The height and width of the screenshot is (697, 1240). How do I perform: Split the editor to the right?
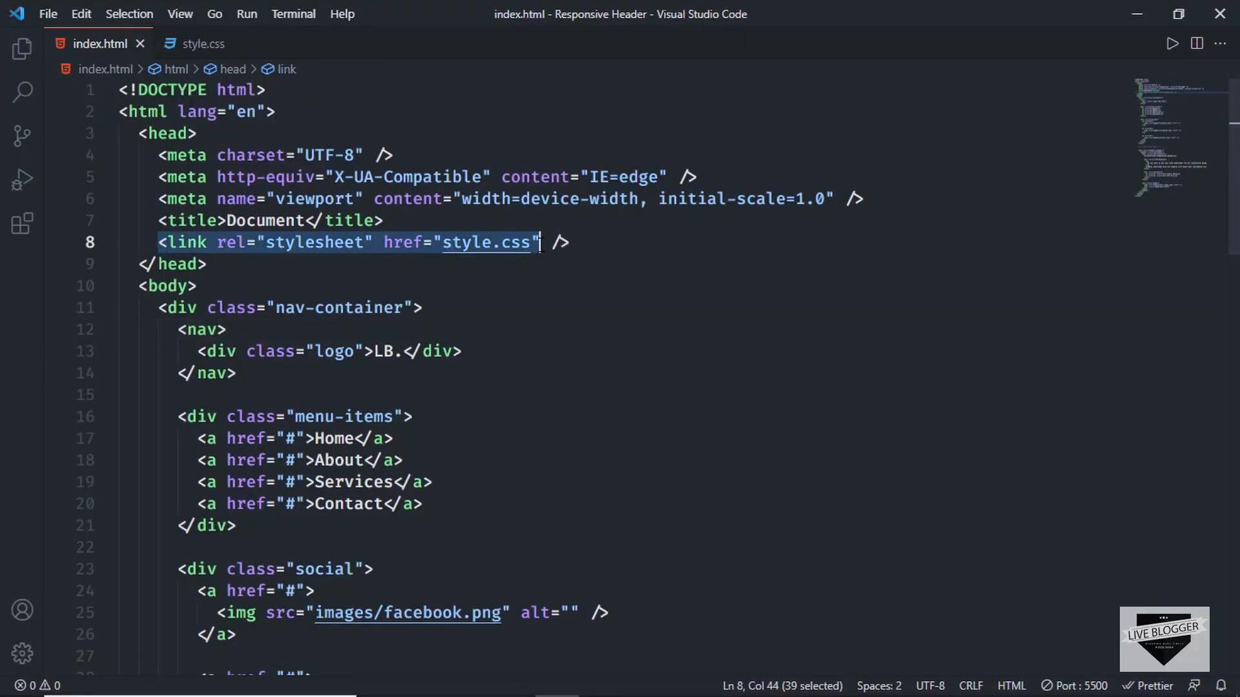coord(1197,43)
